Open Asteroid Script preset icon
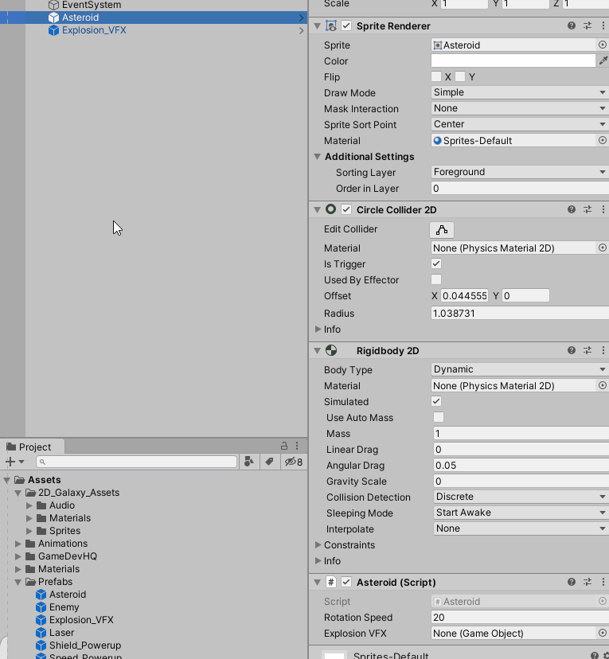Image resolution: width=609 pixels, height=659 pixels. (588, 582)
